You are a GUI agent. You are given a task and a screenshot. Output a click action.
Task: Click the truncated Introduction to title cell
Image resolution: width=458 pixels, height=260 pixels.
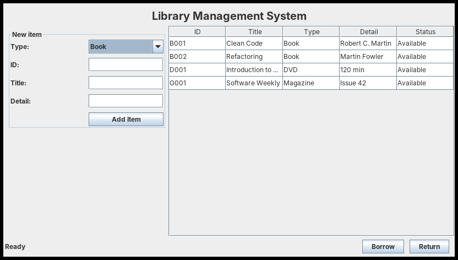(x=254, y=70)
